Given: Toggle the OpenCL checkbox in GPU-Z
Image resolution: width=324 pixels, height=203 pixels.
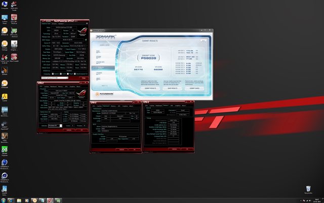Looking at the screenshot, I should click(x=53, y=74).
